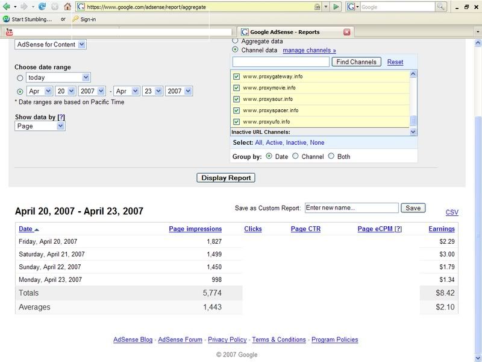The image size is (482, 362).
Task: Click the Find Channels button
Action: [356, 62]
